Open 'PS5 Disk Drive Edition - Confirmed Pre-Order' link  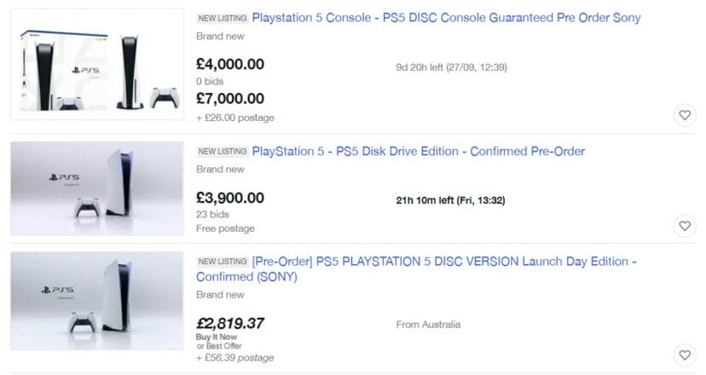coord(419,152)
